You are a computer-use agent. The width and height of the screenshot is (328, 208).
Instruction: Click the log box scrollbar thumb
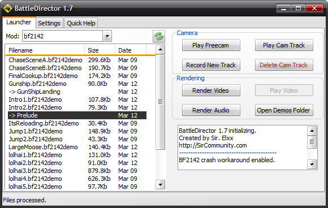312,142
